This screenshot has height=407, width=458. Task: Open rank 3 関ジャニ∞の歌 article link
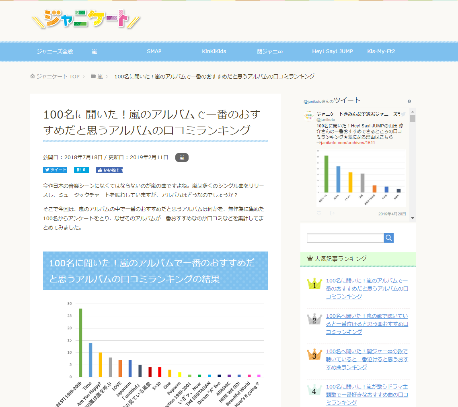coord(367,359)
